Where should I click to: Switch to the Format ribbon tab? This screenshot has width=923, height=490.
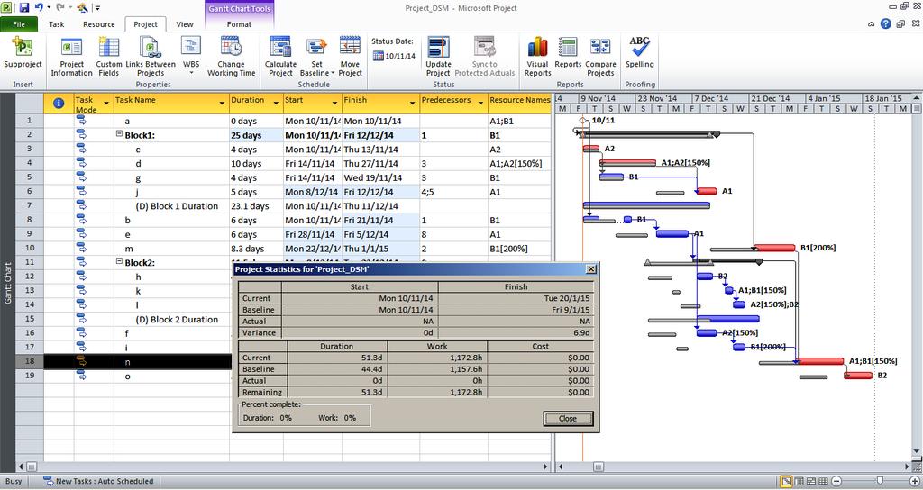[x=239, y=24]
